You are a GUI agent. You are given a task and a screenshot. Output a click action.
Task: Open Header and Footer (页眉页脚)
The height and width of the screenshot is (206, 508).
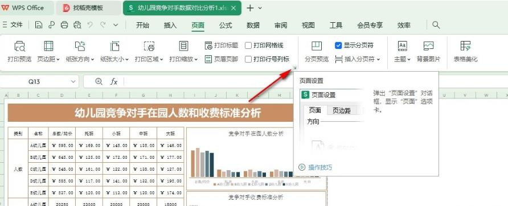pyautogui.click(x=222, y=59)
